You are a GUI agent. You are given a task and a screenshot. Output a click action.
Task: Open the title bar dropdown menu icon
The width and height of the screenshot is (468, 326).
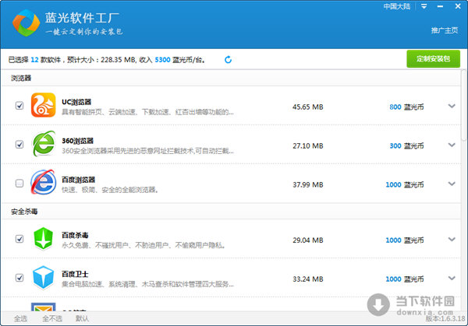coord(424,6)
